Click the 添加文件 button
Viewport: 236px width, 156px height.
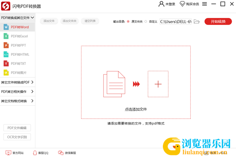49,21
